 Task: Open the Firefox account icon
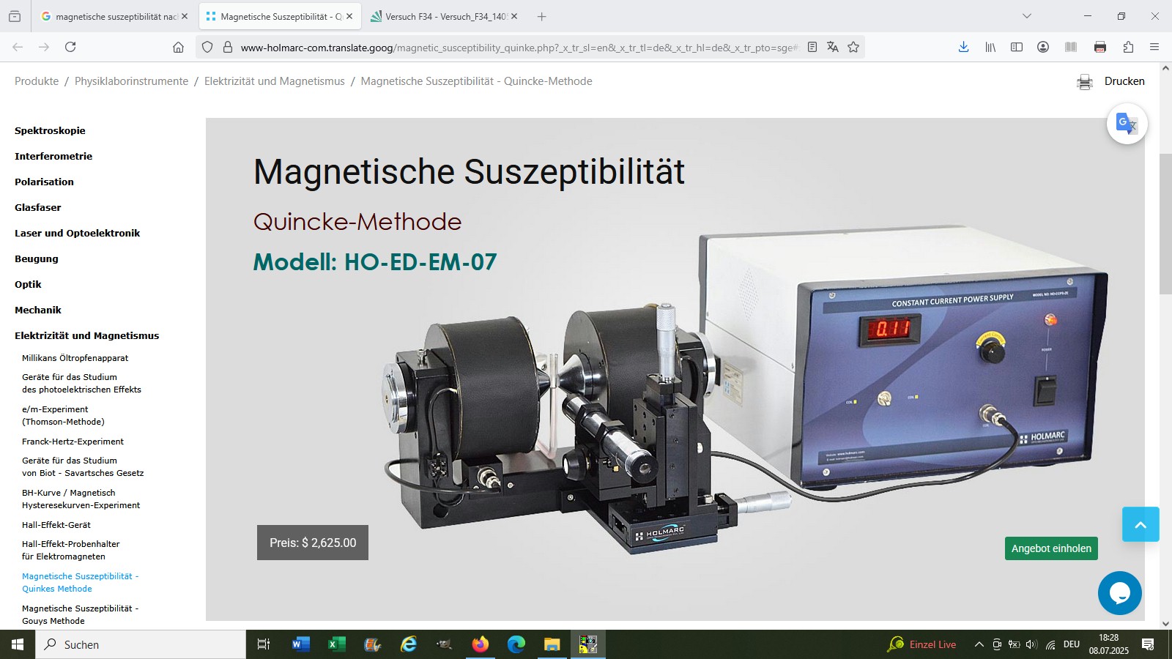point(1043,47)
